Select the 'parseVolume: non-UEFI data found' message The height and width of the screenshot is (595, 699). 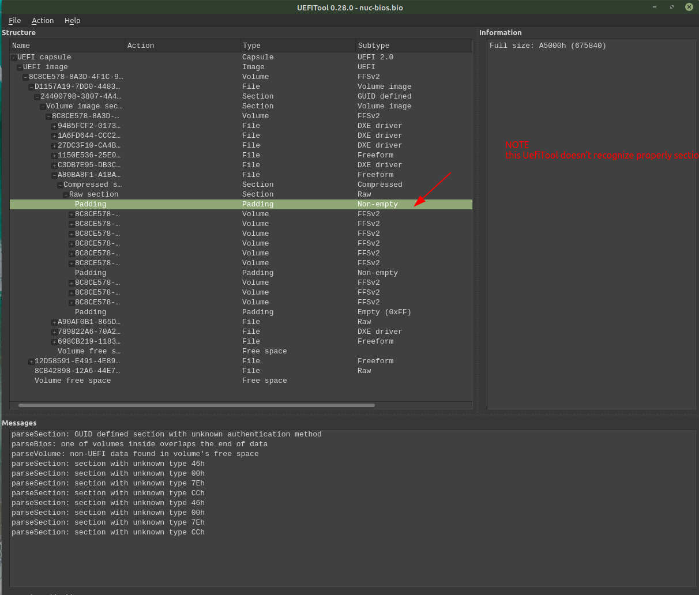point(135,454)
